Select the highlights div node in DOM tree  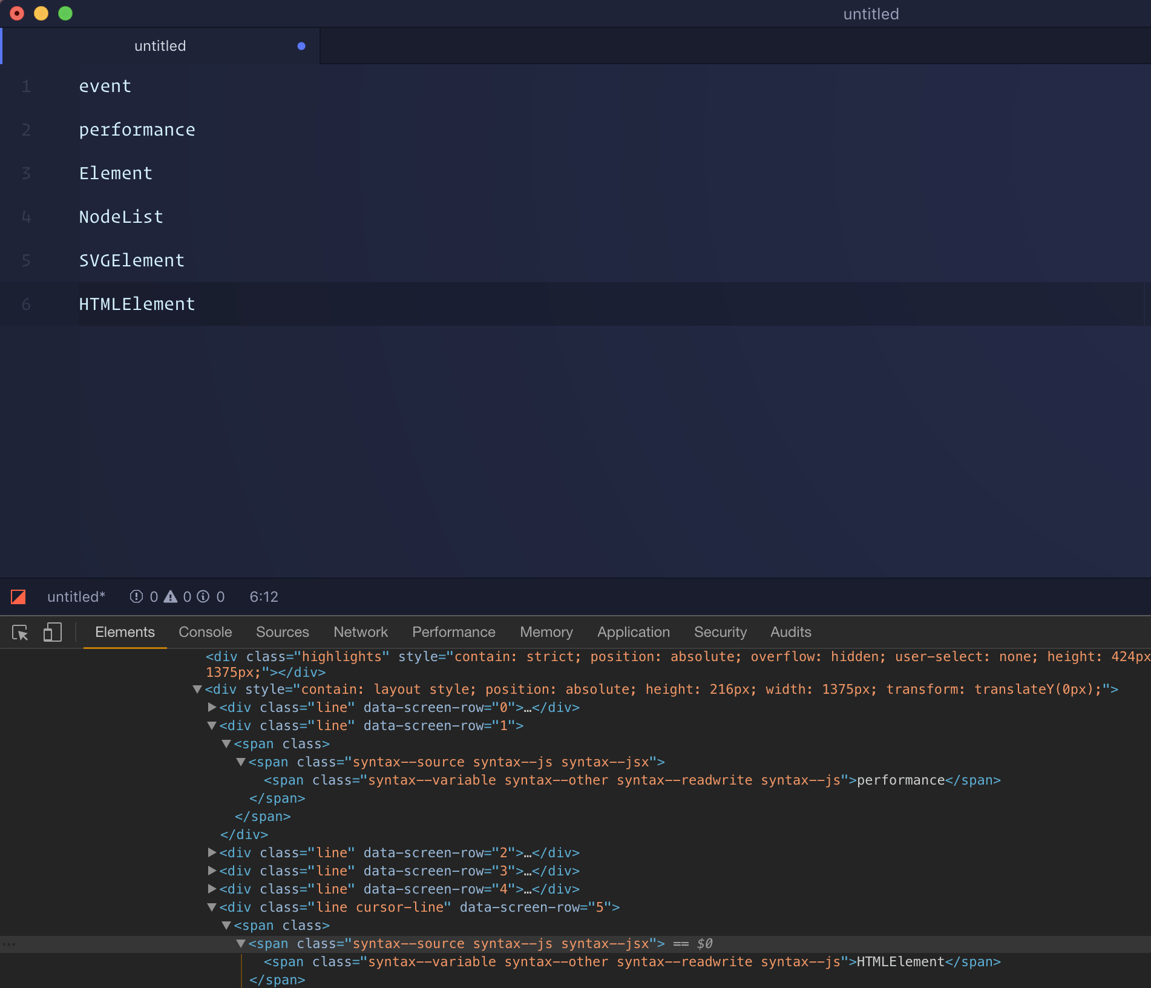pyautogui.click(x=678, y=664)
